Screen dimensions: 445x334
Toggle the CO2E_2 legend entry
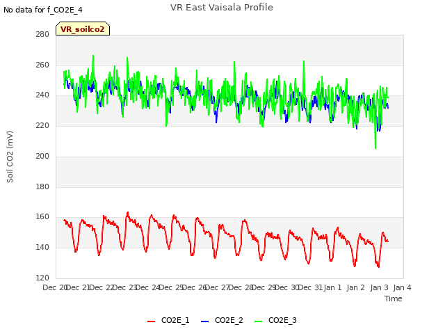pos(222,320)
